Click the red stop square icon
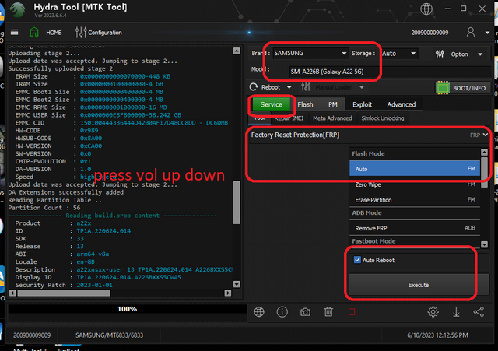Screen dimensions: 498x351 [x=352, y=312]
